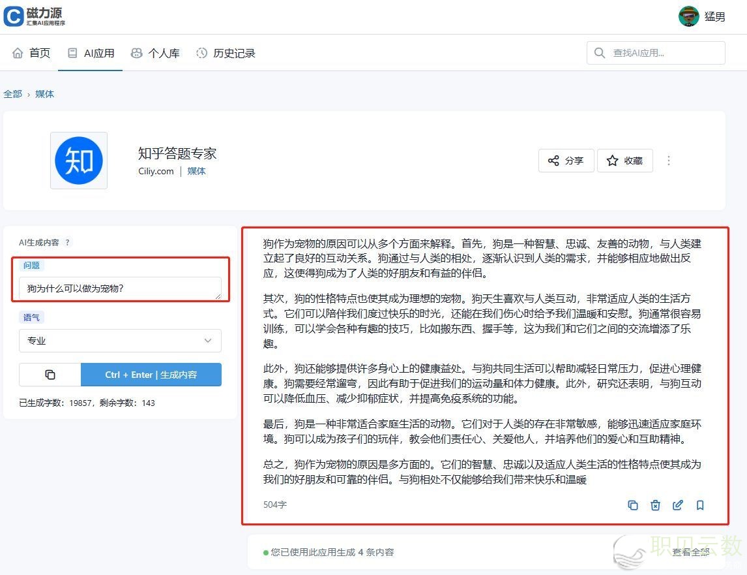Screen dimensions: 747x575
Task: Bookmark the generated answer
Action: coord(700,505)
